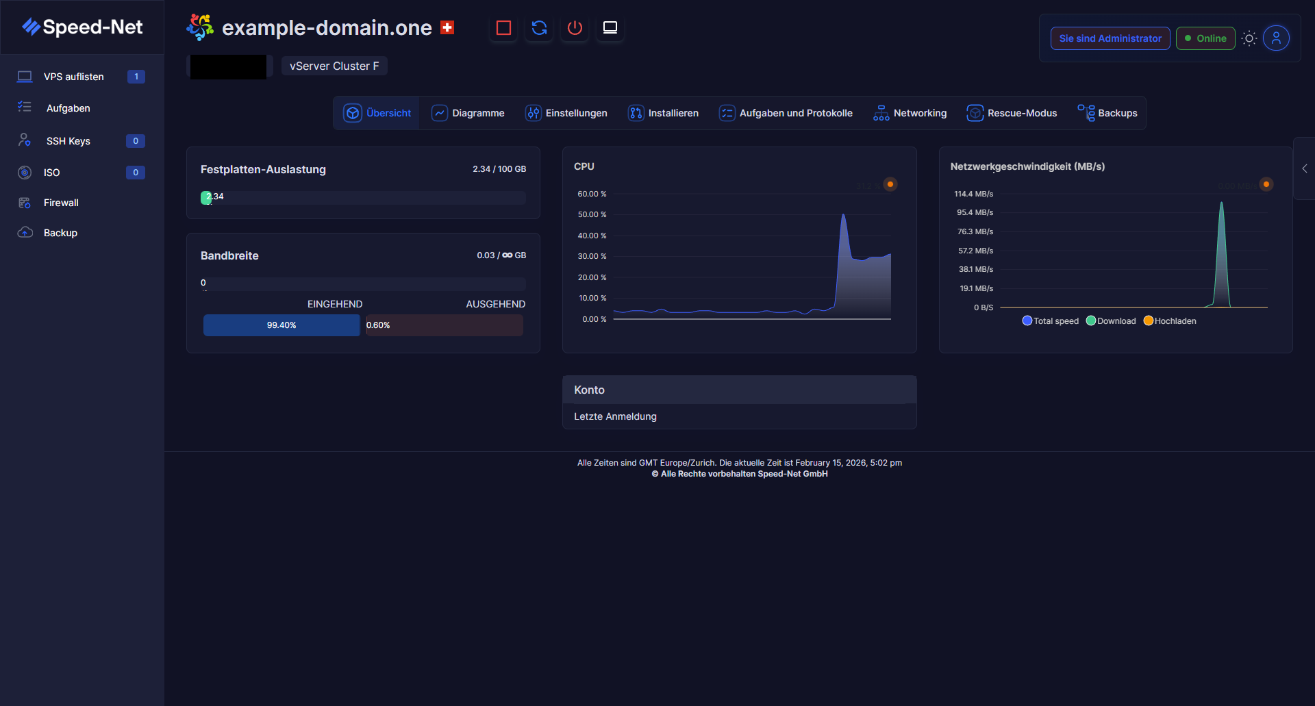Switch to the Rescue-Modus tab
Image resolution: width=1315 pixels, height=706 pixels.
point(1012,113)
